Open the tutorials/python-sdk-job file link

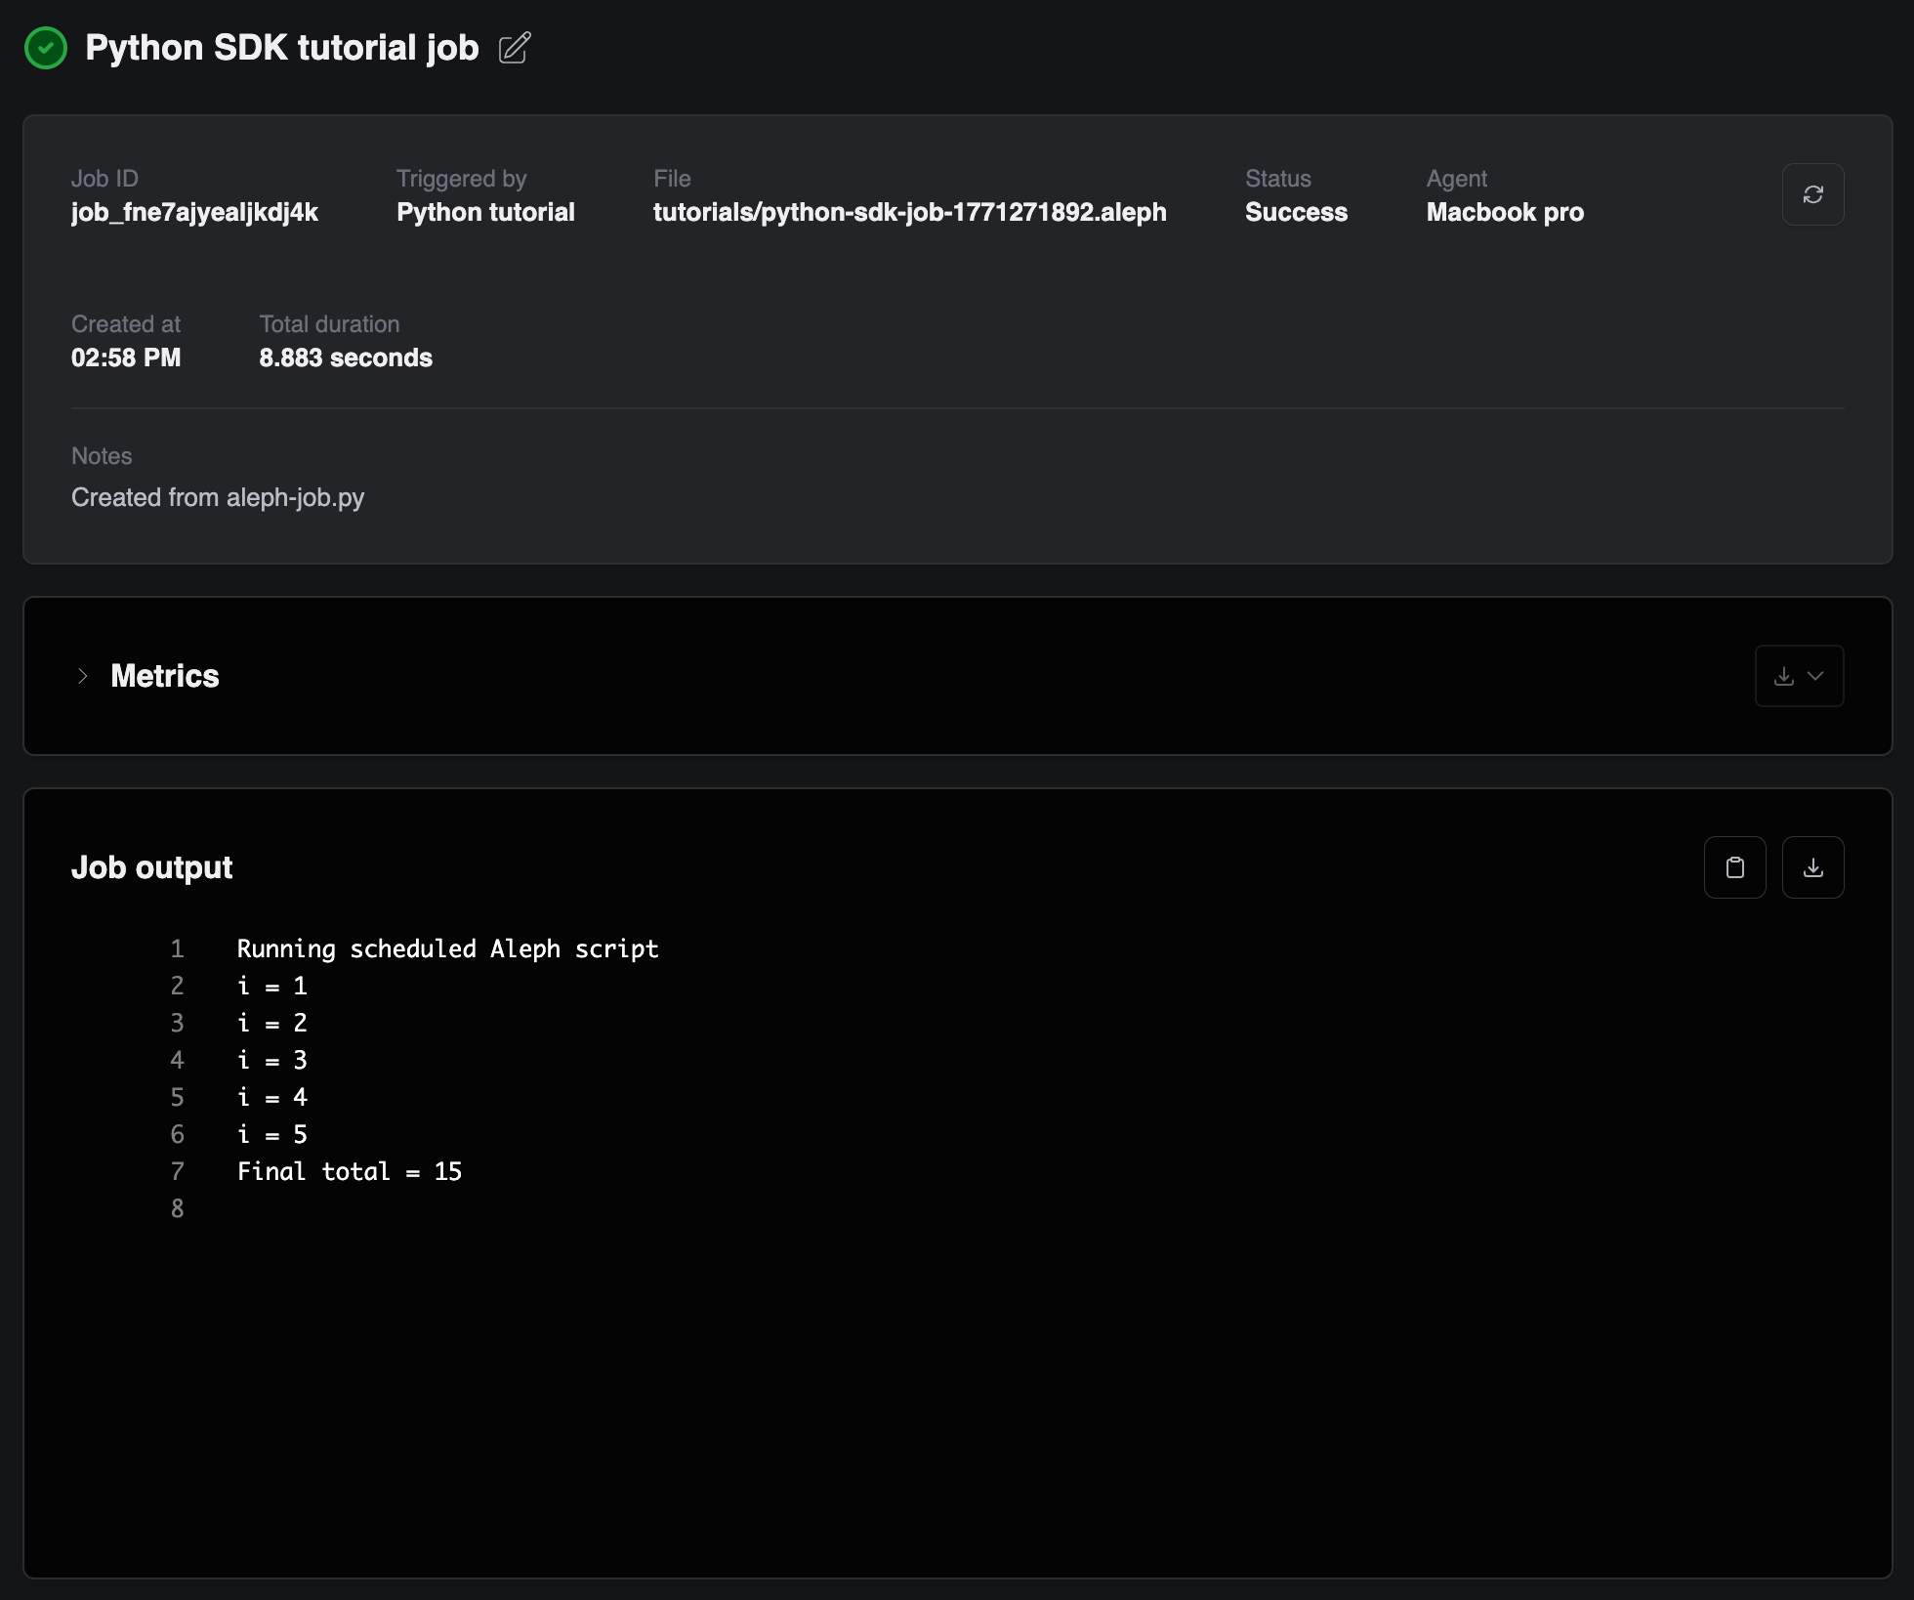click(x=909, y=212)
